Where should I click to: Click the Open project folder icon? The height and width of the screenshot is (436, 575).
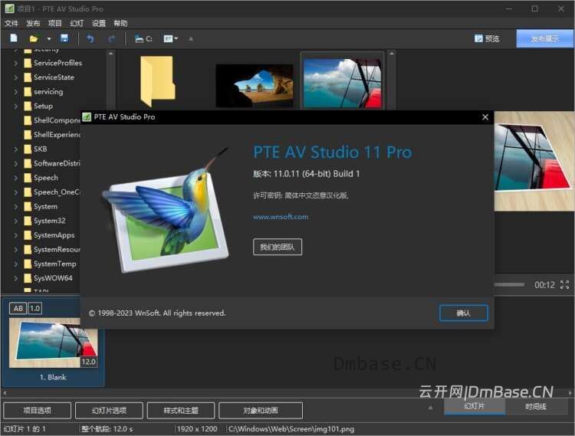[34, 38]
